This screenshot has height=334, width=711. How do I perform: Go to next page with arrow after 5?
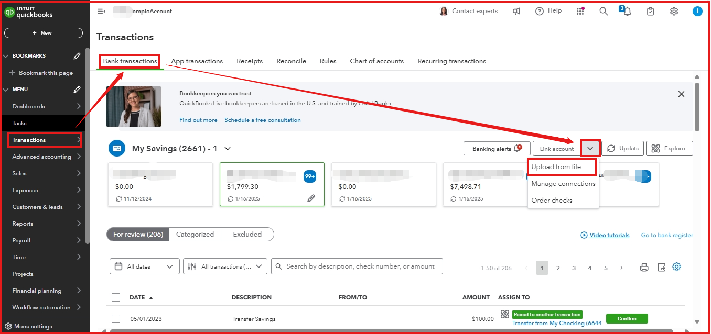(x=622, y=268)
